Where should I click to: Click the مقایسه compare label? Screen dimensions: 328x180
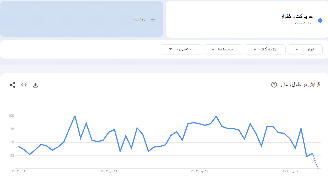coord(140,20)
